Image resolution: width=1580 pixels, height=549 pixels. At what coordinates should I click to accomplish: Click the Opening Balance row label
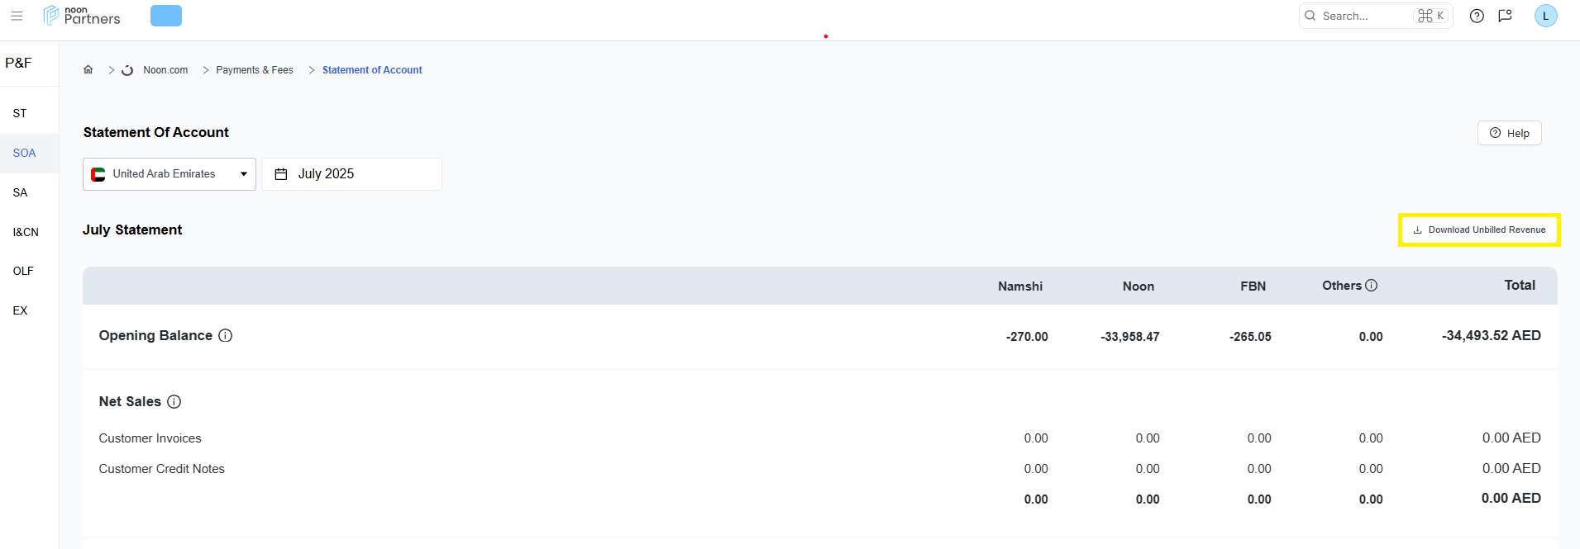155,335
